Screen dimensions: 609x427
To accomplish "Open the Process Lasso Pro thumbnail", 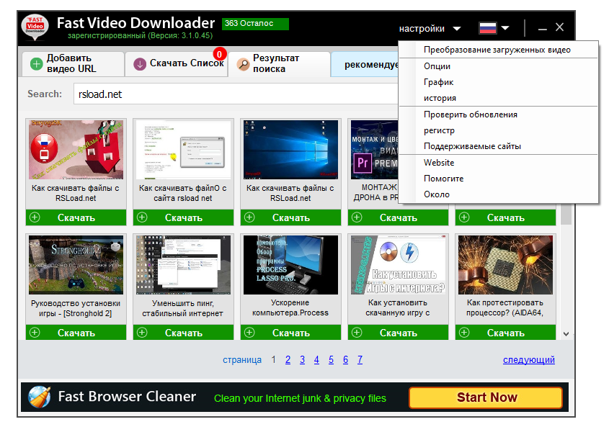I will coord(291,265).
